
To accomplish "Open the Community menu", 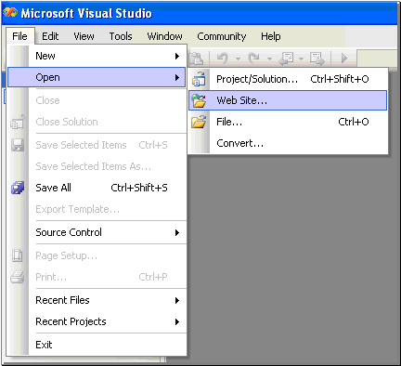I will point(222,36).
